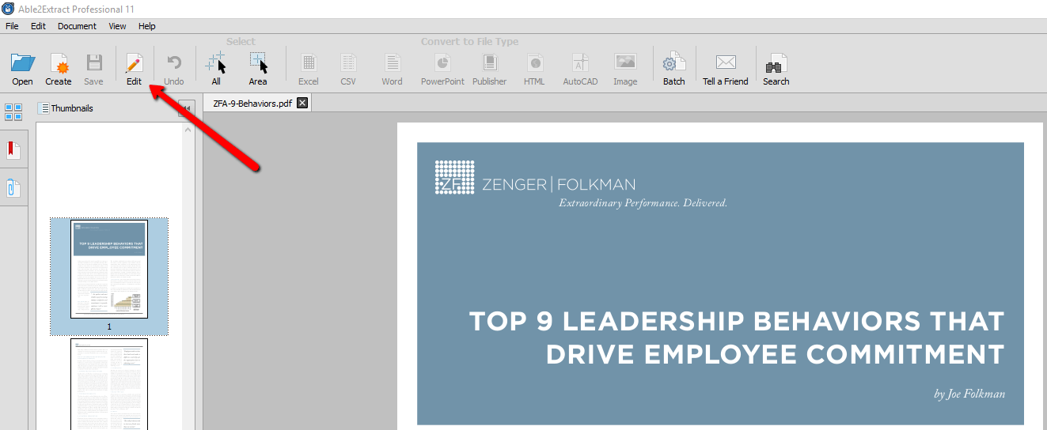This screenshot has width=1047, height=430.
Task: Open the Document menu
Action: 77,26
